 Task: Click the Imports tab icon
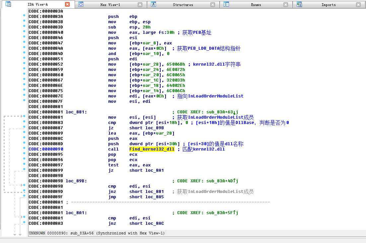tap(299, 4)
